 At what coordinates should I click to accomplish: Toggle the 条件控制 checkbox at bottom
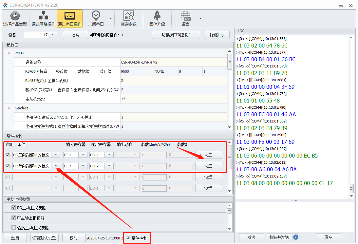pyautogui.click(x=128, y=238)
